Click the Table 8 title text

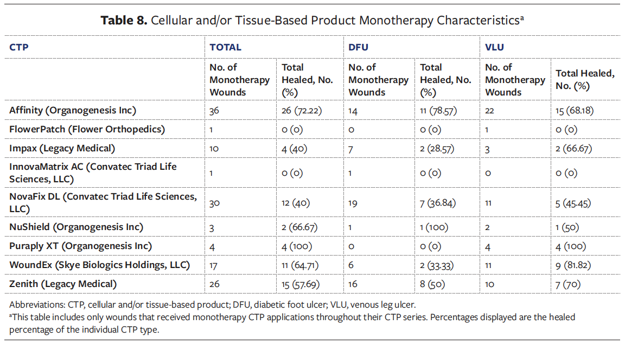[312, 21]
